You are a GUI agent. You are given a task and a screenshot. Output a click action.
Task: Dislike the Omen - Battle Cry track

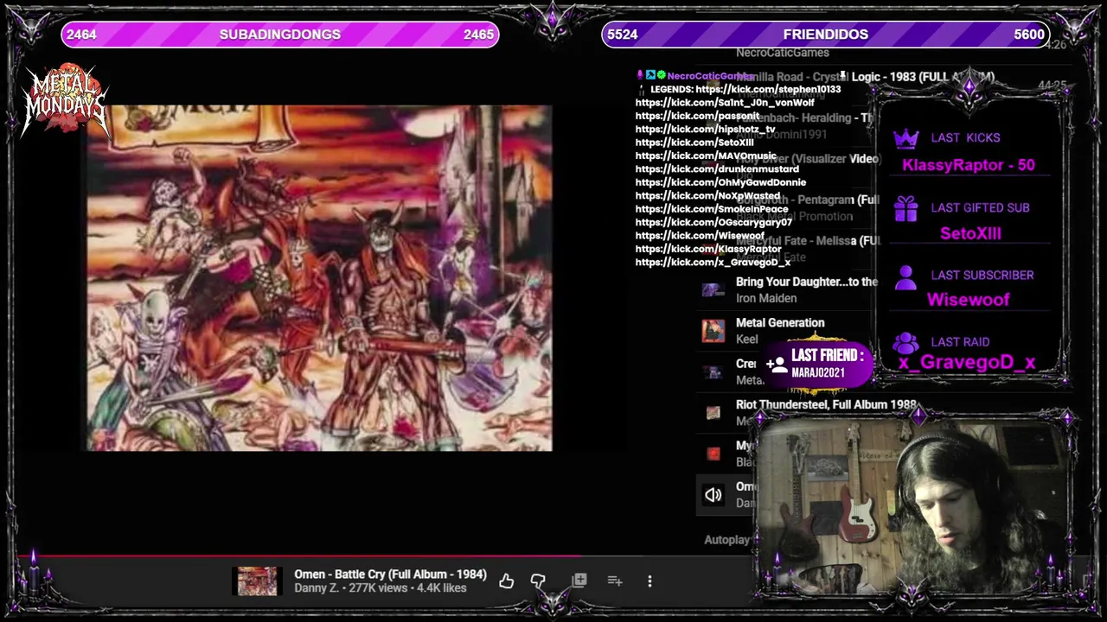[538, 581]
